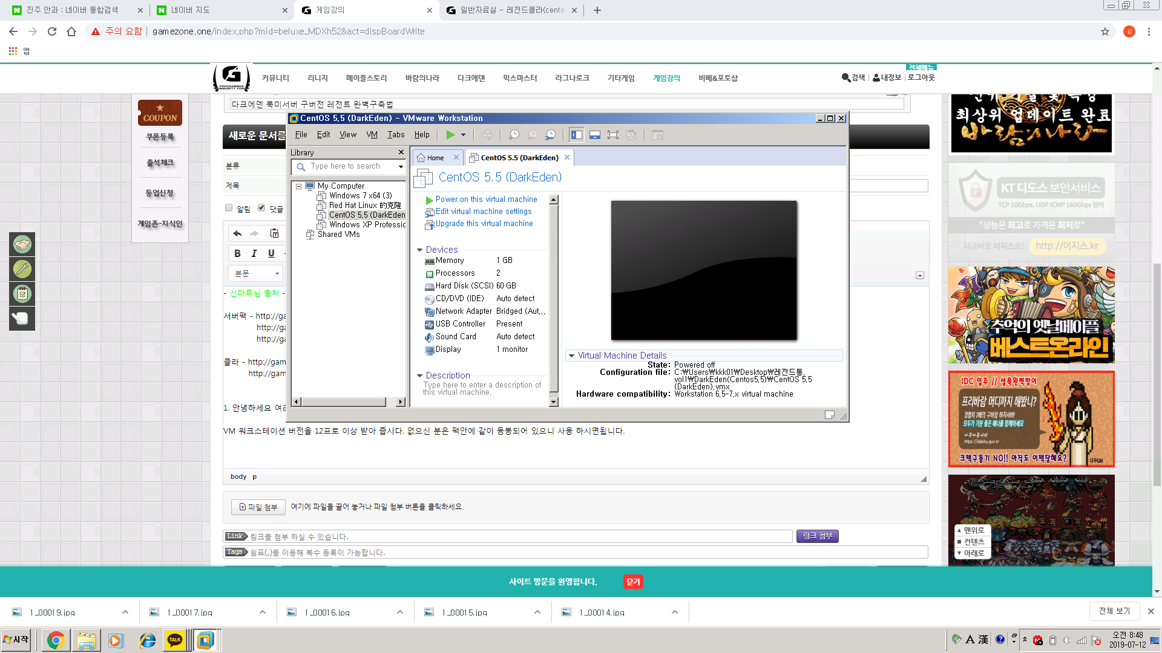
Task: Open View menu in VMware Workstation
Action: 348,135
